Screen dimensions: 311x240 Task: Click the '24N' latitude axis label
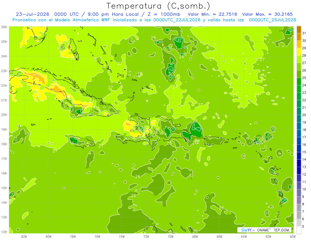click(x=4, y=56)
